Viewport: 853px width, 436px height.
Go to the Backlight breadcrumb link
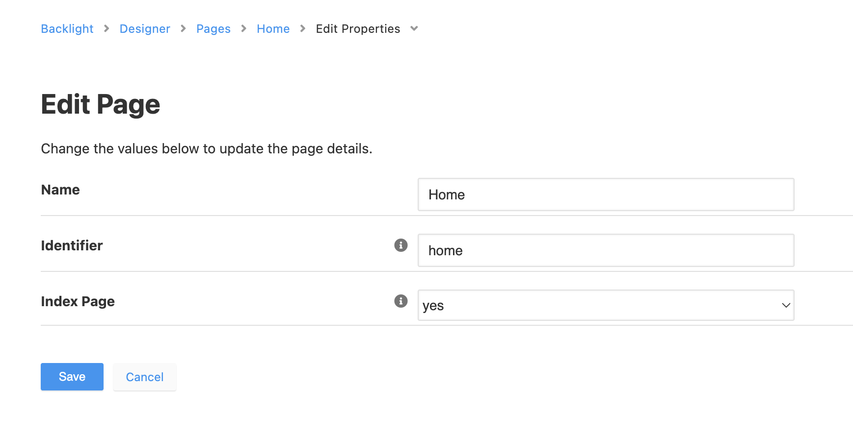67,29
